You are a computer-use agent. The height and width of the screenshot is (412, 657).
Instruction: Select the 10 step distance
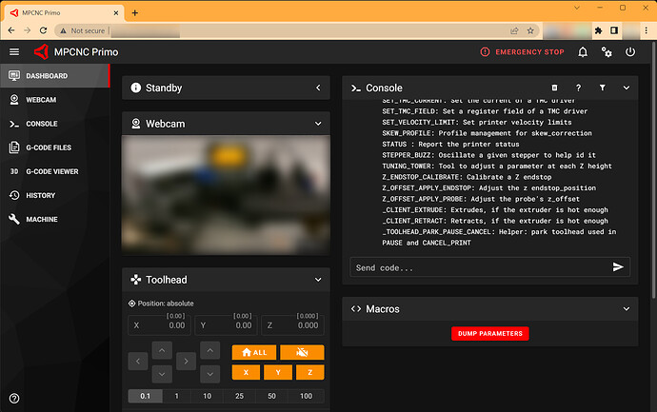[208, 395]
